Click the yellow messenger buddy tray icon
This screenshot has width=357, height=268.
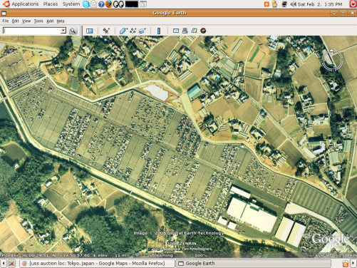click(x=274, y=4)
